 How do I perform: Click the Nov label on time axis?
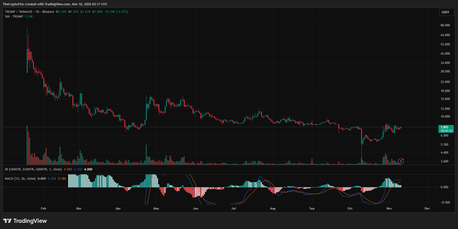[x=389, y=208]
